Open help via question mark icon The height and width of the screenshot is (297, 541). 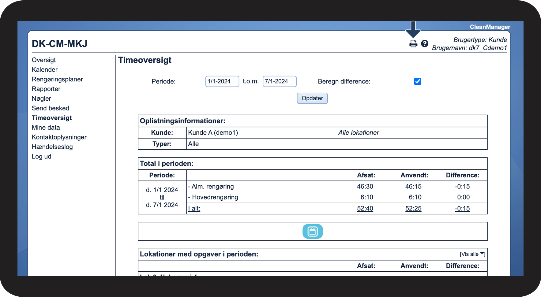[x=424, y=44]
